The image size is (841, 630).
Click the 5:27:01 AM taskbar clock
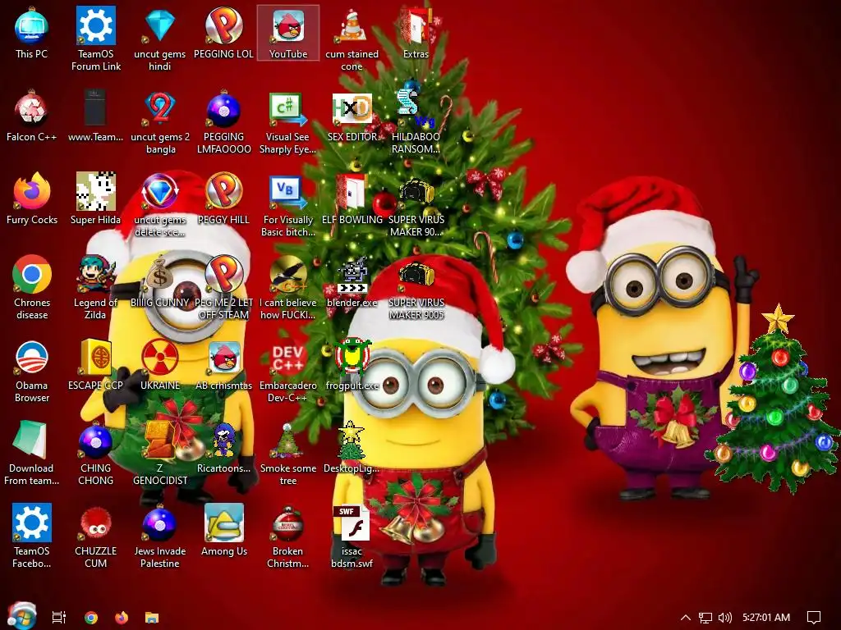[766, 617]
